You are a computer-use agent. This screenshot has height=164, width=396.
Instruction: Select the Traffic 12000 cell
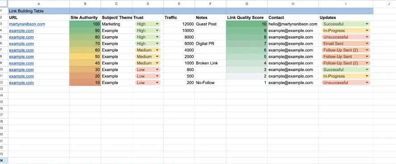(x=179, y=24)
